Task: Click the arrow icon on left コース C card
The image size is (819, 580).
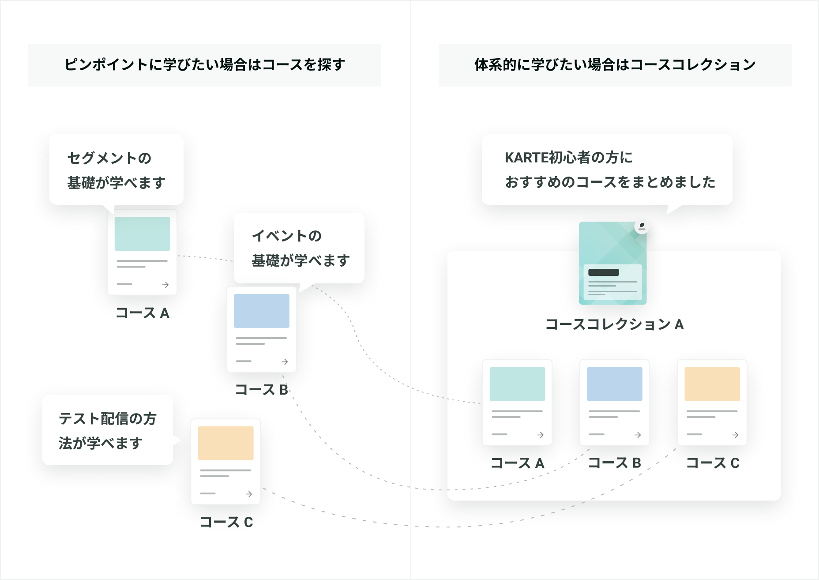Action: pyautogui.click(x=249, y=494)
